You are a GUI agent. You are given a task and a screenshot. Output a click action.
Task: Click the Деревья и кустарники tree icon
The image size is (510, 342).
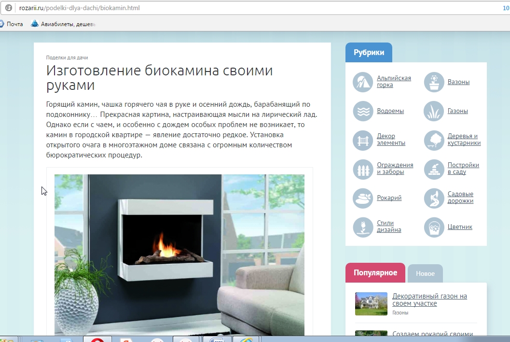434,140
